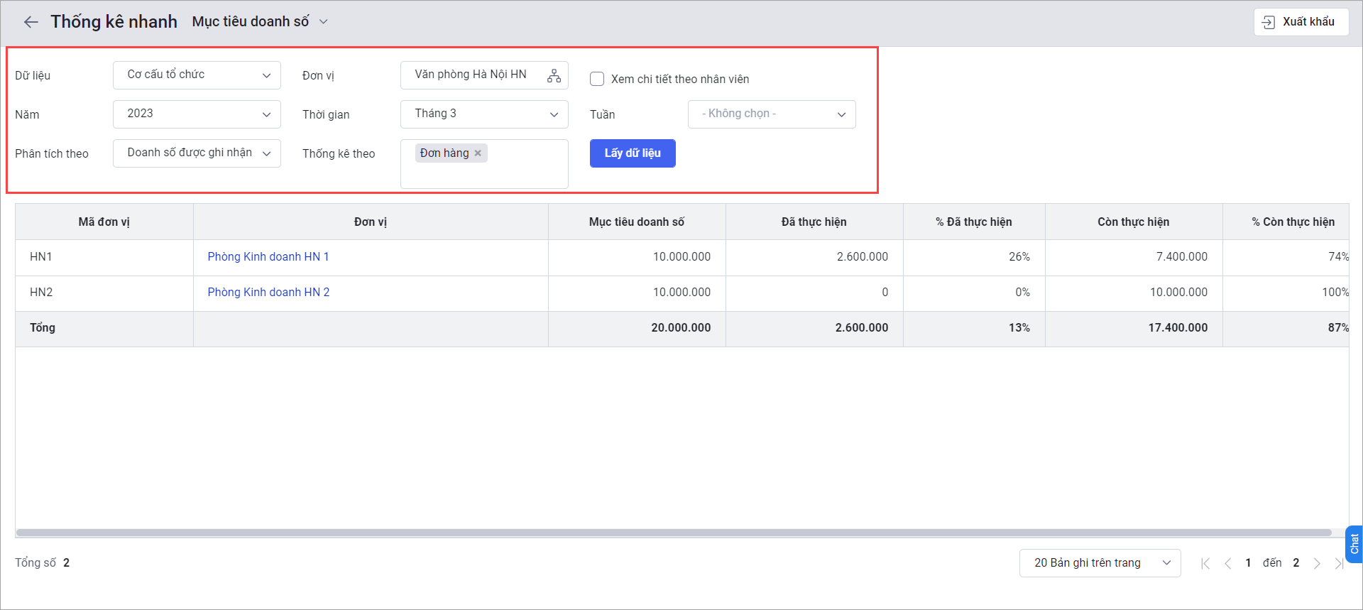This screenshot has width=1363, height=610.
Task: Jump to the first page
Action: pos(1205,563)
